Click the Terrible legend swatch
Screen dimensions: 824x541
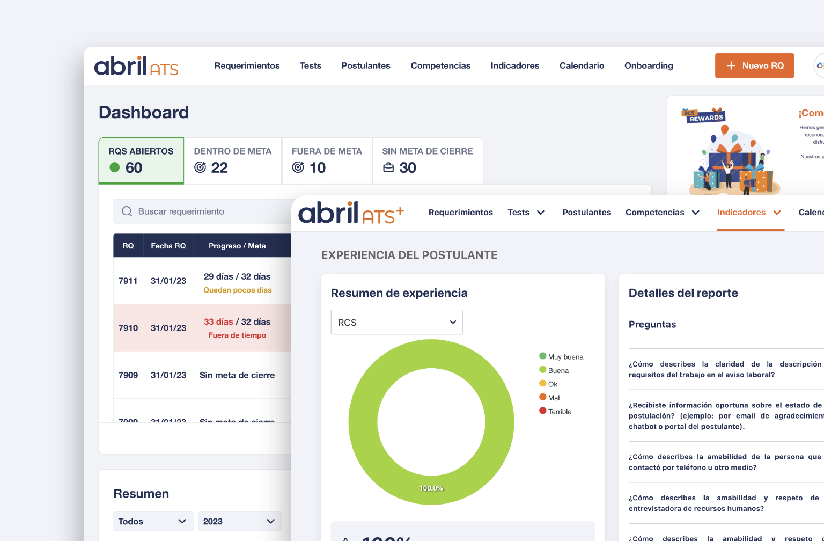click(543, 411)
